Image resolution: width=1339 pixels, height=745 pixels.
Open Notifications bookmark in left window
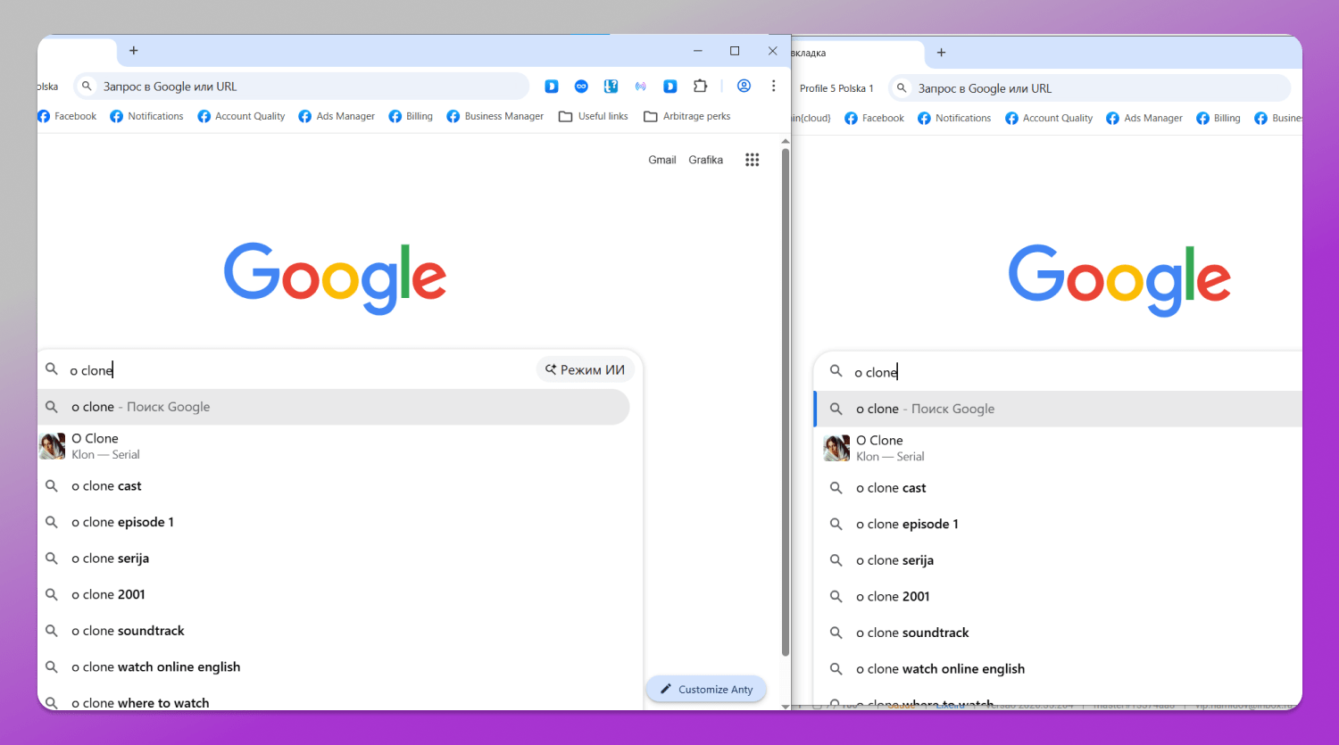tap(146, 116)
